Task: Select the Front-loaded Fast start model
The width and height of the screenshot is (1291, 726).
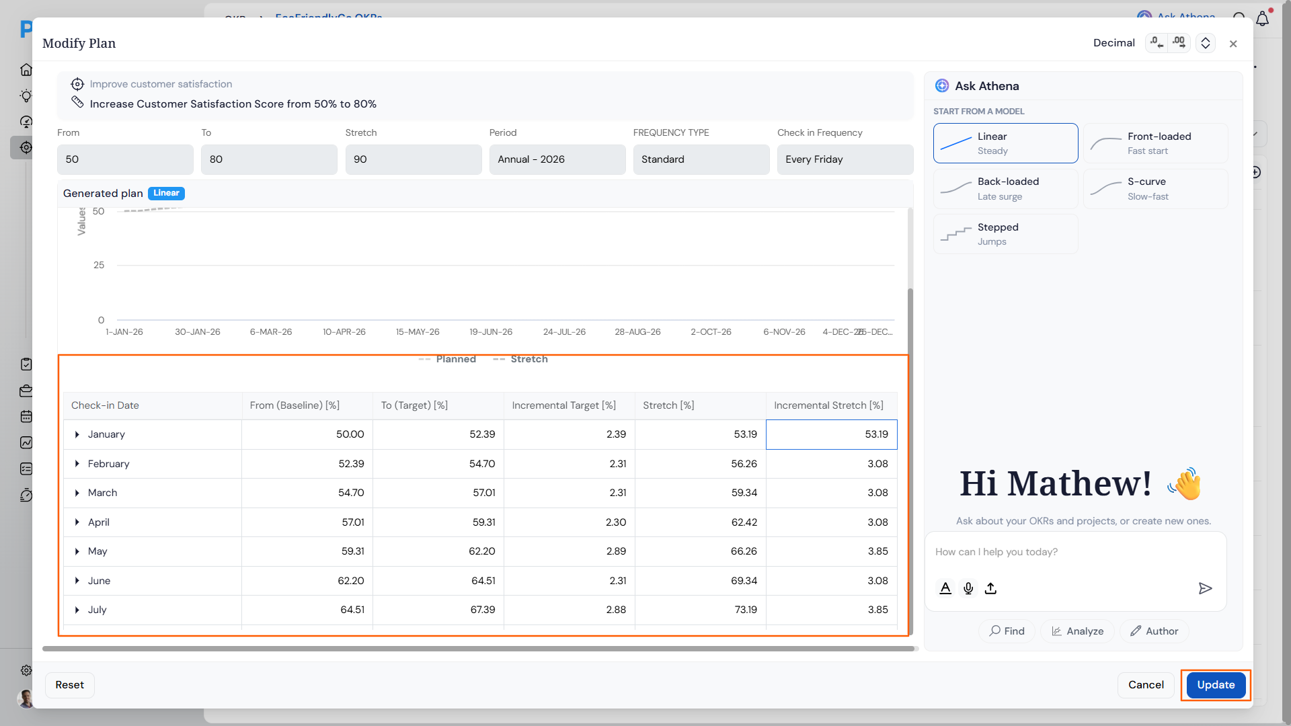Action: pos(1155,143)
